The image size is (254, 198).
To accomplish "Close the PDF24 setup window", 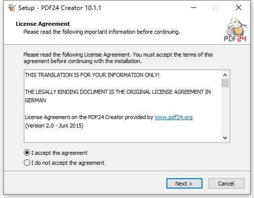I will pyautogui.click(x=239, y=7).
